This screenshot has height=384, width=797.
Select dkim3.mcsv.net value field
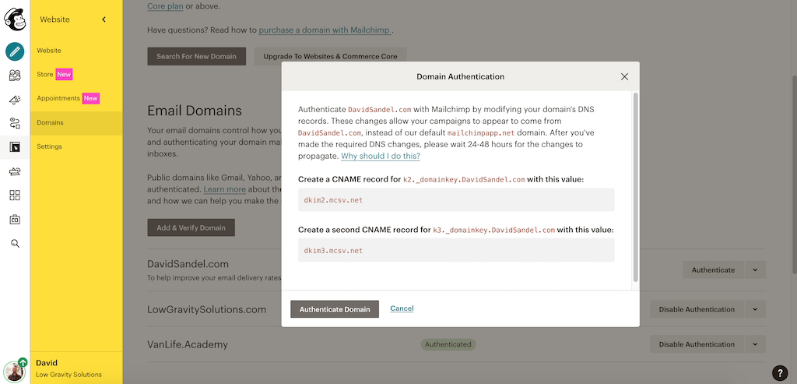pos(456,250)
